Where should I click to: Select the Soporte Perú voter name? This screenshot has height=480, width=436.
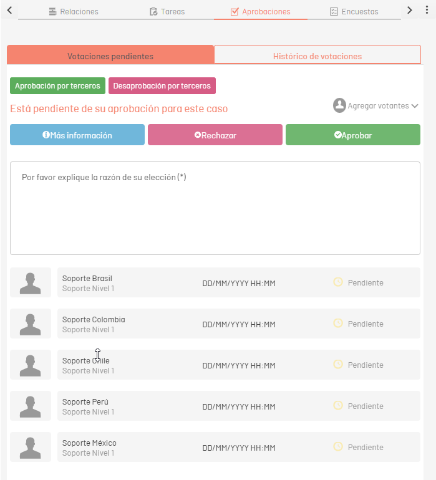pyautogui.click(x=85, y=401)
